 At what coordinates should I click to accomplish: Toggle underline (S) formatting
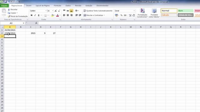pos(39,15)
